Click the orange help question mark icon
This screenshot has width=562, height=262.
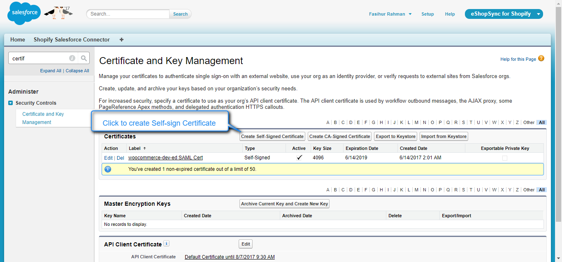[541, 58]
